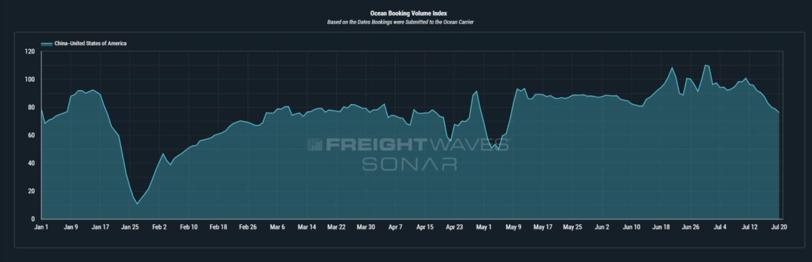Screen dimensions: 812x262
Task: Click the Jul 20 x-axis label
Action: 778,228
